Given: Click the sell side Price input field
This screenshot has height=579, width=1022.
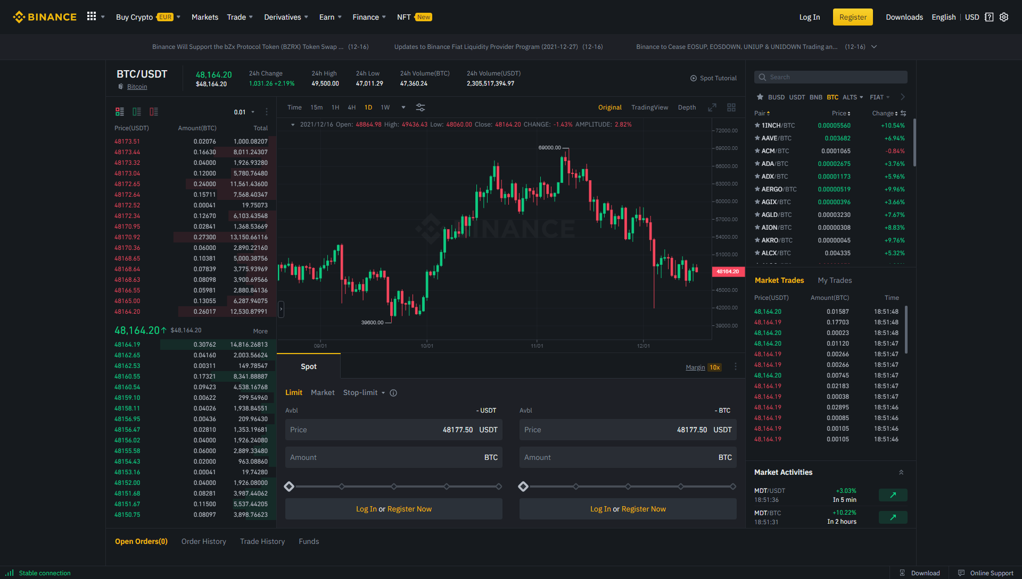Looking at the screenshot, I should [x=628, y=430].
